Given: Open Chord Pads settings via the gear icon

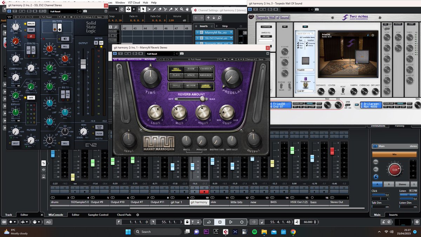Looking at the screenshot, I should (138, 215).
